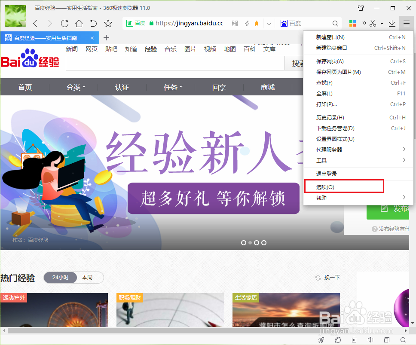Image resolution: width=416 pixels, height=345 pixels.
Task: Expand the screenshot tool dropdown arrow
Action: [x=382, y=23]
